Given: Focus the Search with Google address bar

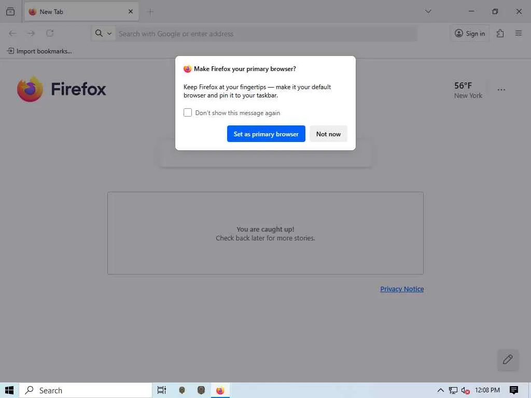Looking at the screenshot, I should pos(266,34).
